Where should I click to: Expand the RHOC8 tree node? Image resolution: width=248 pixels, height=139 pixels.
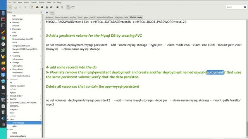[x=8, y=99]
